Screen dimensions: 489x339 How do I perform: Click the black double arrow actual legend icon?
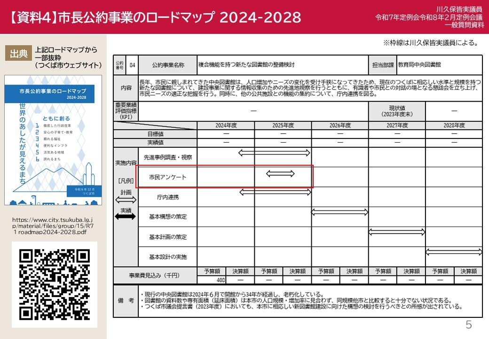point(126,217)
